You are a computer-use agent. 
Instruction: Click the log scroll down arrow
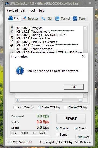pos(85,95)
